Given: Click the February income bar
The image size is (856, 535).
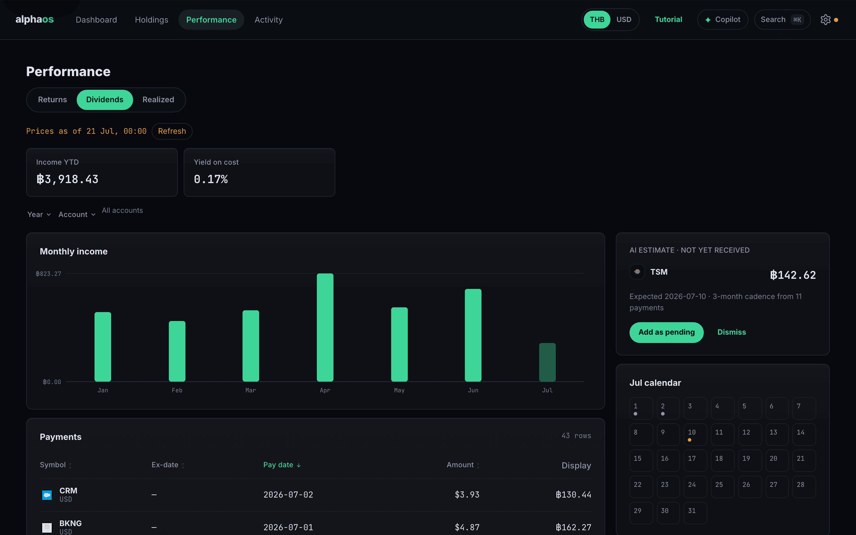Looking at the screenshot, I should tap(177, 351).
